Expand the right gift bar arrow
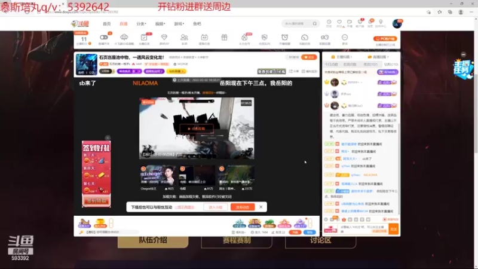 (310, 223)
